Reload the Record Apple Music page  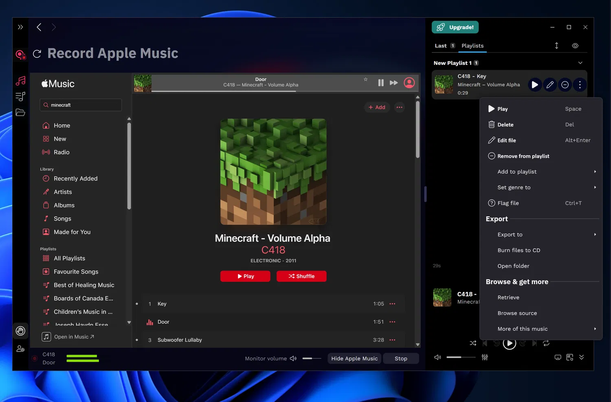click(x=37, y=54)
